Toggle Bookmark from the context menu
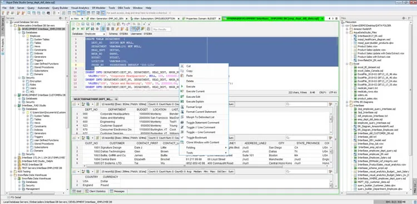Viewport: 417px width, 204px height. [x=196, y=137]
